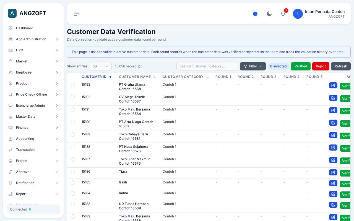Select row checkbox for customer 15189
354x221 pixels.
click(73, 135)
